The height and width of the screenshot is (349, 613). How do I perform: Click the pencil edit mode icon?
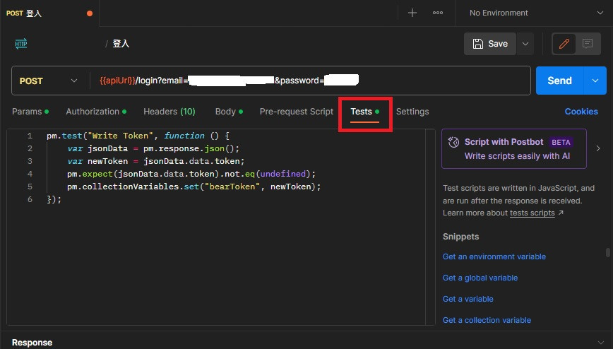(x=564, y=43)
